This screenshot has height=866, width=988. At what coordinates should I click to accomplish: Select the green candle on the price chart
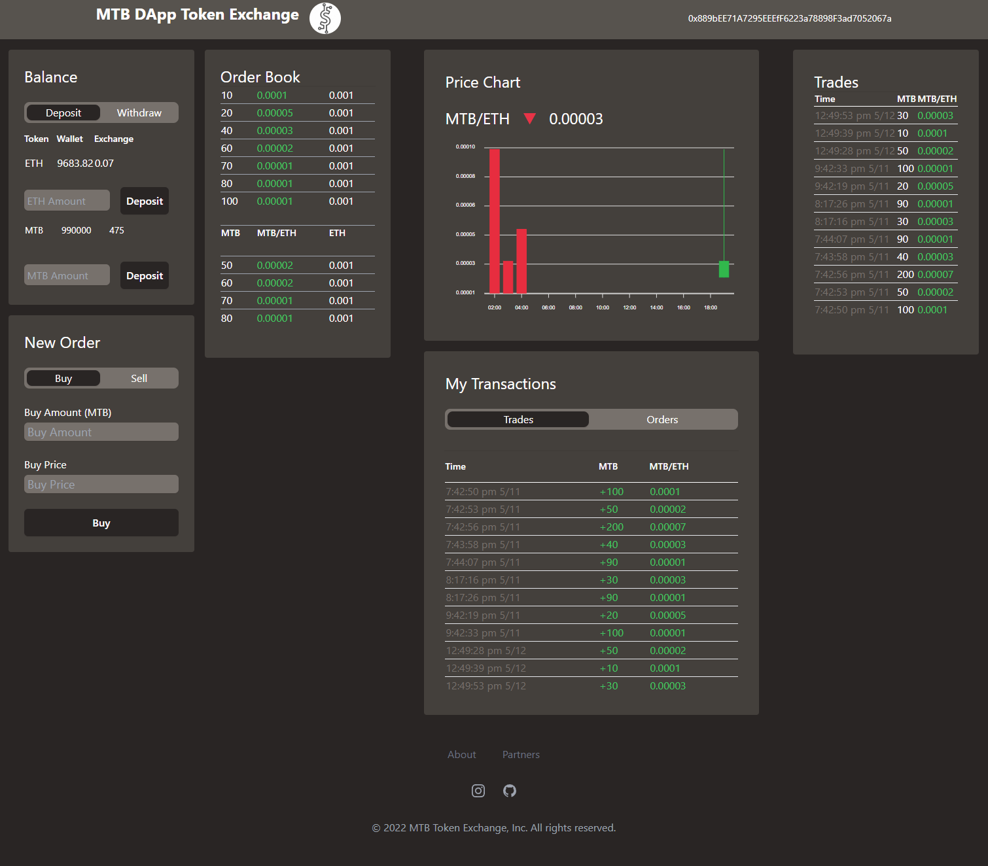click(724, 269)
